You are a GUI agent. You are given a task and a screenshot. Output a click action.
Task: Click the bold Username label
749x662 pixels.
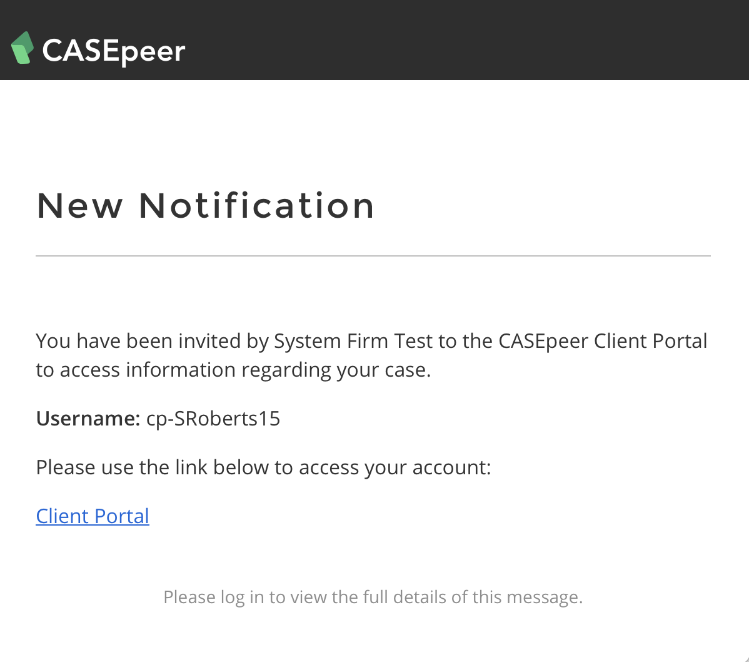88,419
